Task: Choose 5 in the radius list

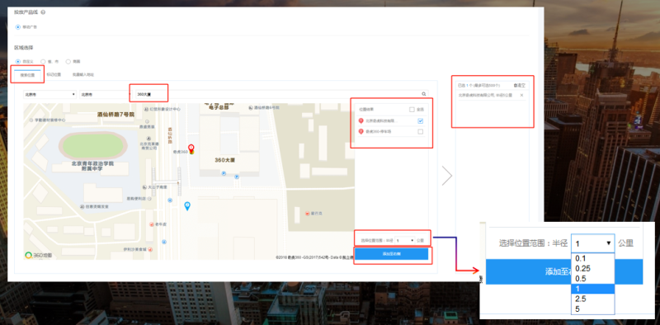Action: click(x=592, y=309)
